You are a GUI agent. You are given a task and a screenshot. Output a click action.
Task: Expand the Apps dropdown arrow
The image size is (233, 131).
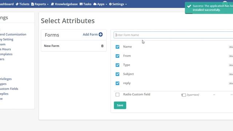pos(106,4)
